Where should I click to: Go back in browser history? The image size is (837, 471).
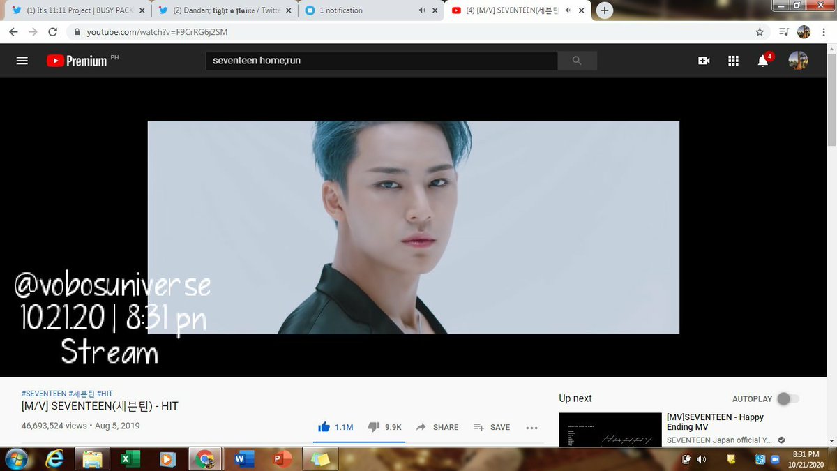tap(13, 32)
